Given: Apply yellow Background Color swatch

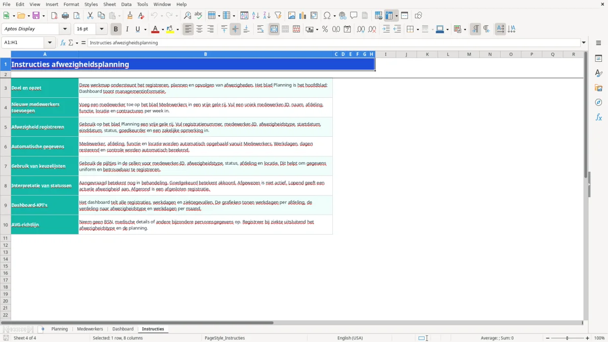Looking at the screenshot, I should (170, 29).
